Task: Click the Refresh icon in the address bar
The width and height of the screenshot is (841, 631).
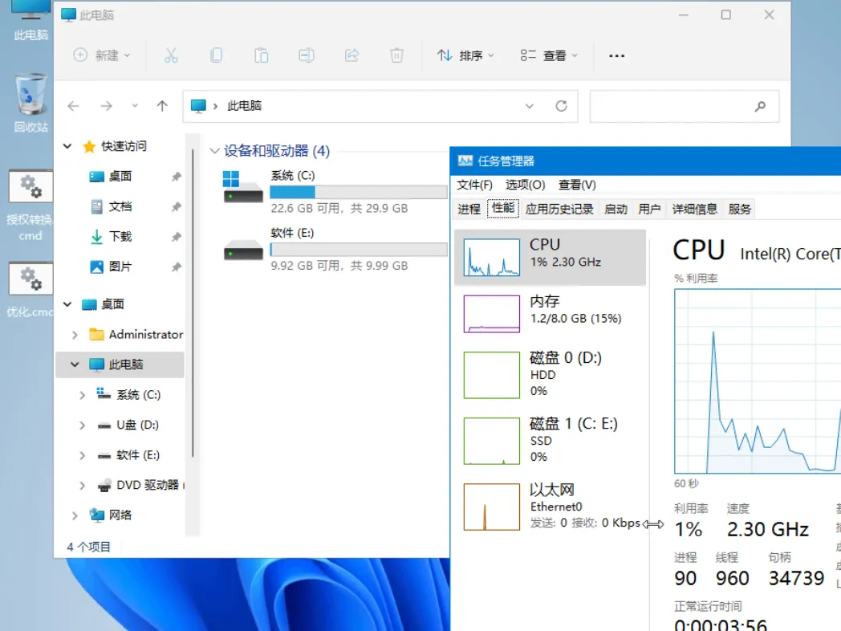Action: (561, 105)
